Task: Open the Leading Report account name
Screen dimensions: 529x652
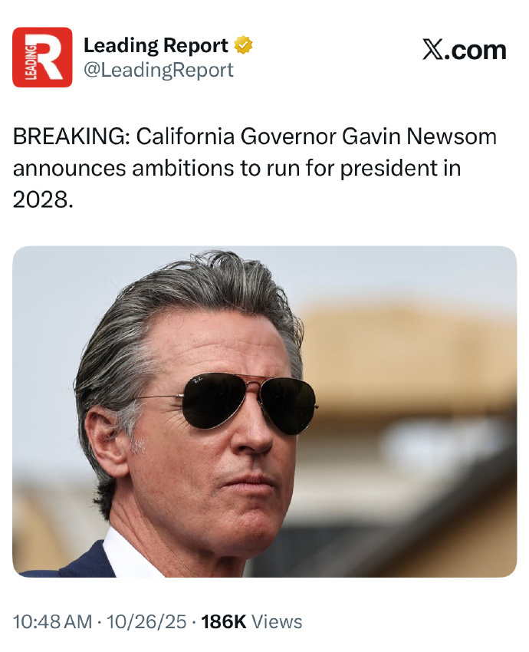Action: pyautogui.click(x=155, y=46)
